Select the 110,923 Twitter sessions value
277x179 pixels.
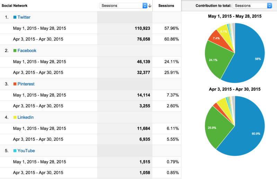(142, 28)
